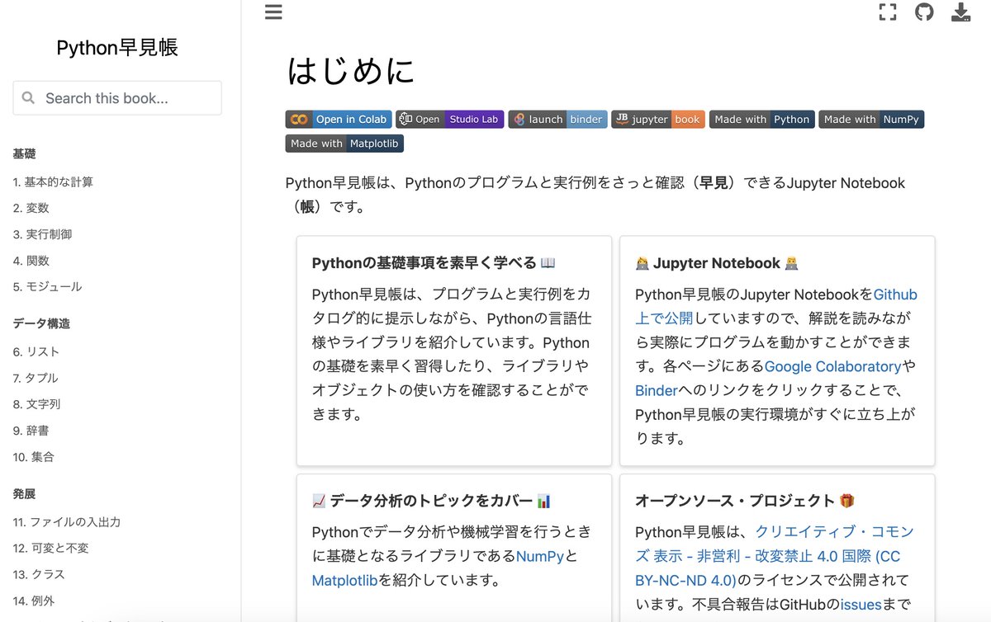991x622 pixels.
Task: Open the クラス chapter in sidebar
Action: point(39,574)
